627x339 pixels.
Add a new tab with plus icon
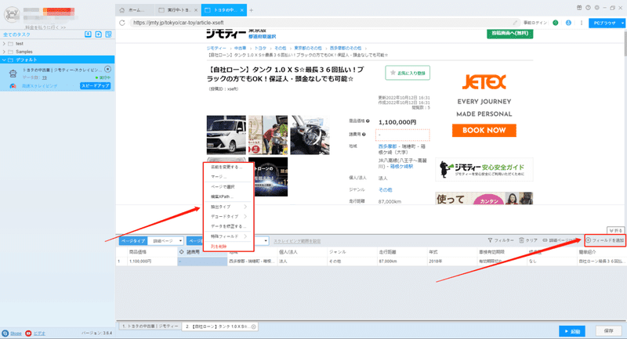[251, 10]
